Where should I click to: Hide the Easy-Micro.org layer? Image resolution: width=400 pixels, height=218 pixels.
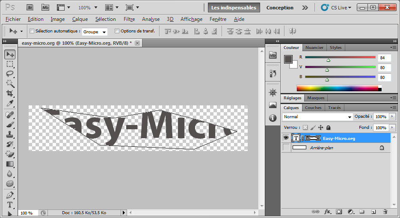point(286,138)
